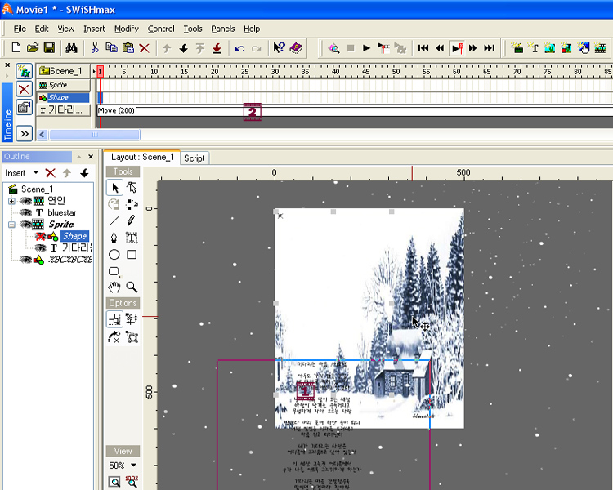Click the red Move to Bottom arrow icon
Screen dimensions: 613x490
coord(217,48)
